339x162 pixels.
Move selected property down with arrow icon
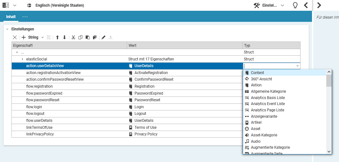64,37
